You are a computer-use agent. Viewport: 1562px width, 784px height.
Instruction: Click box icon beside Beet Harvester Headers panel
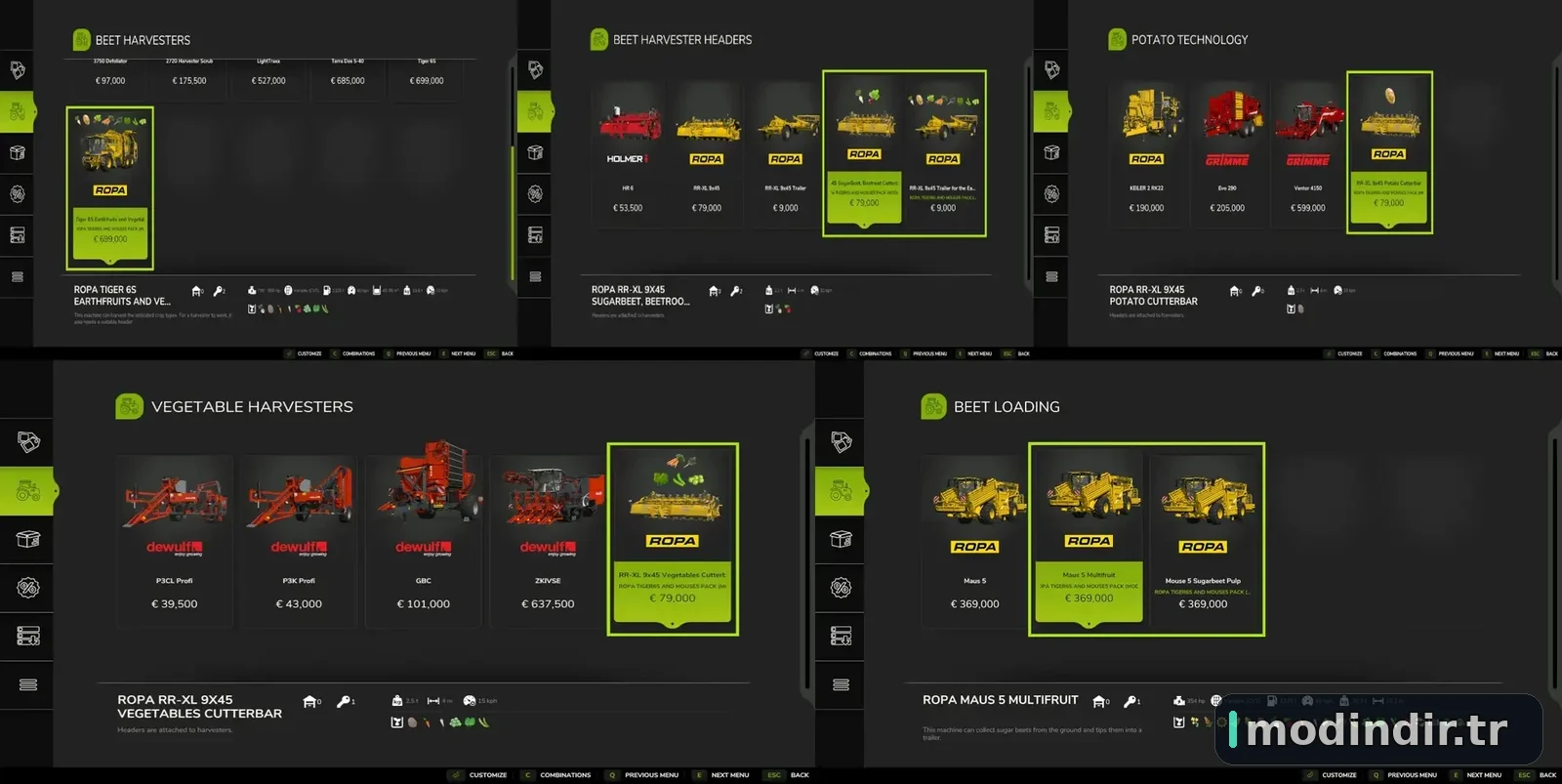(535, 152)
